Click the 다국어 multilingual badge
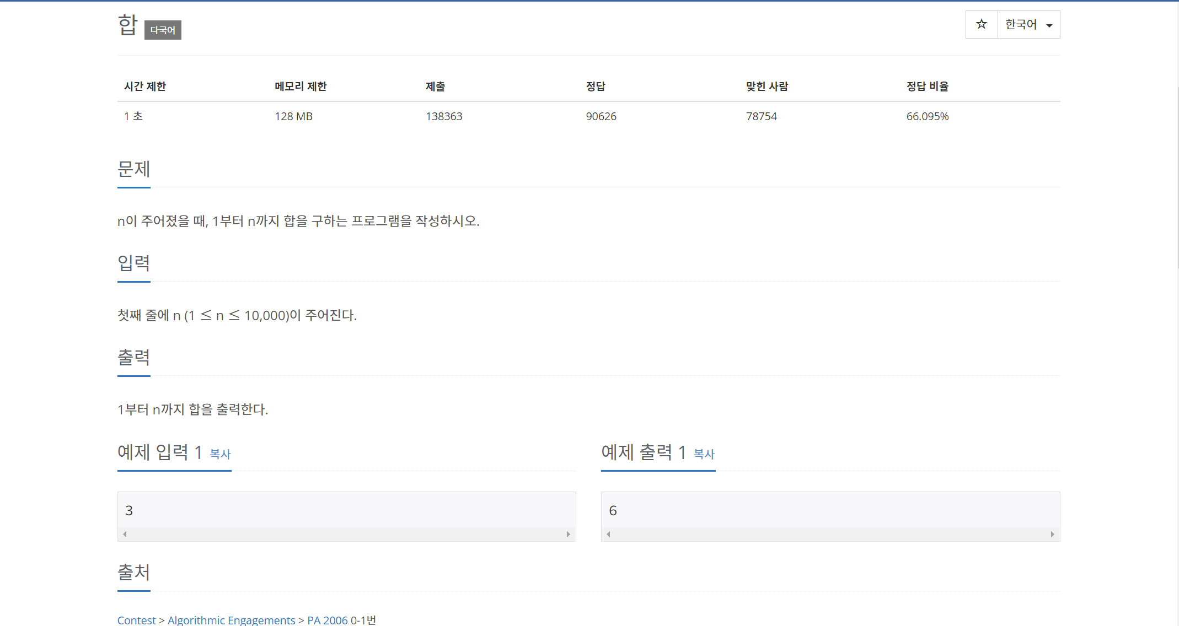Viewport: 1179px width, 626px height. pos(163,30)
